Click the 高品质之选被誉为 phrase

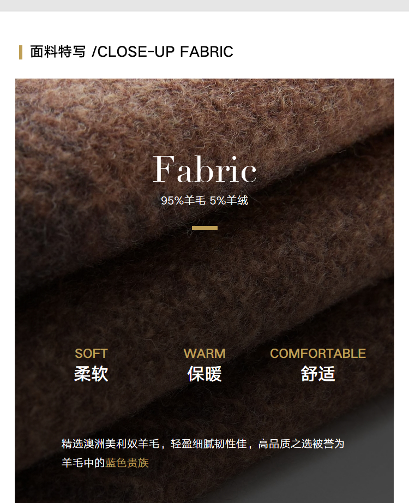(301, 444)
